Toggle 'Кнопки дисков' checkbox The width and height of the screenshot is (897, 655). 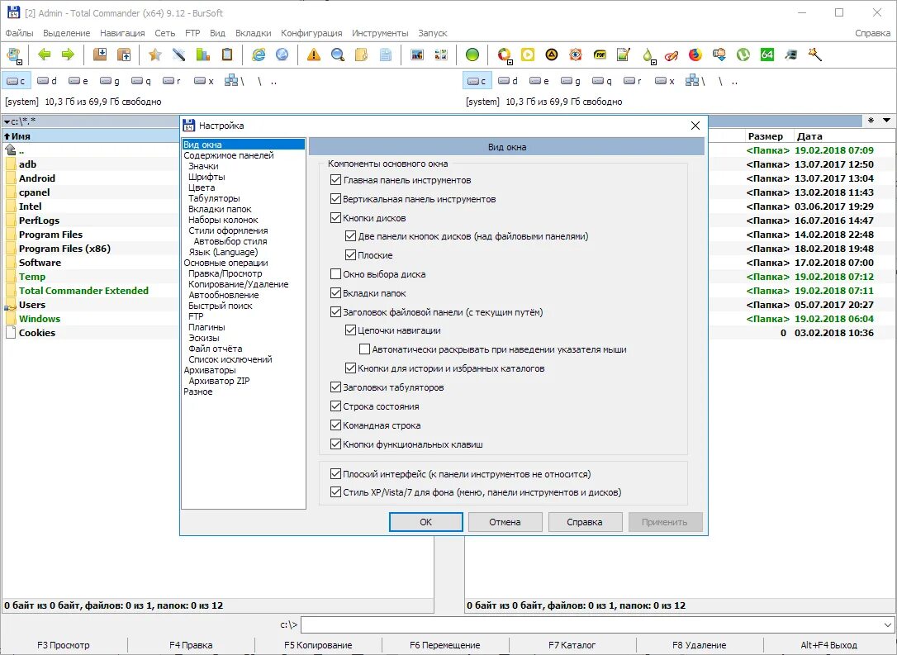point(336,218)
